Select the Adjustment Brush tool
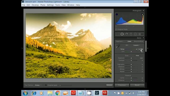170x96 pixels. [x=141, y=34]
